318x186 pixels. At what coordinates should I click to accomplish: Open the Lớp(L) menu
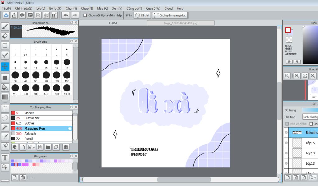tap(41, 8)
